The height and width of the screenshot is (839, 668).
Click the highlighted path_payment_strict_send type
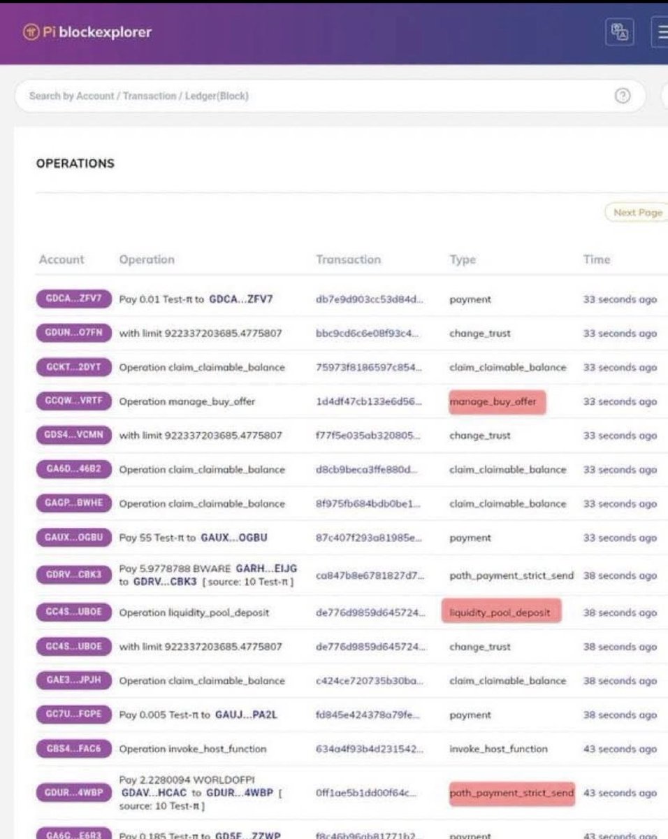click(511, 794)
